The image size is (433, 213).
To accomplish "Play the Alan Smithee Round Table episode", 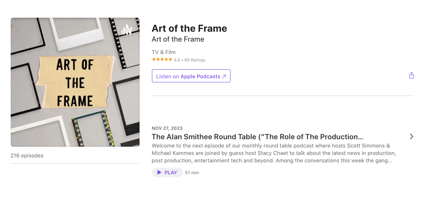I will pos(167,173).
